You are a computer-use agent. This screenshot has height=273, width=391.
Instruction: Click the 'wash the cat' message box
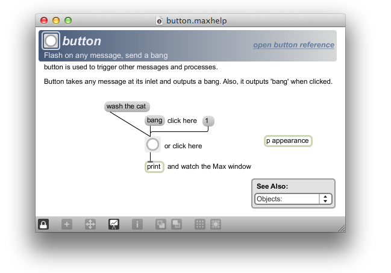[x=127, y=106]
